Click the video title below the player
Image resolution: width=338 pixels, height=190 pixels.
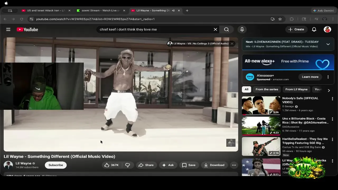point(59,156)
